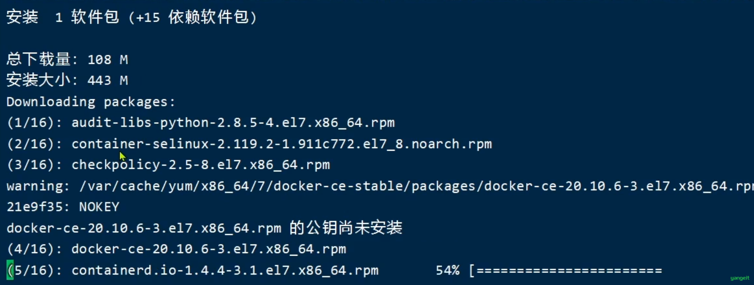Click the Downloading packages heading
Viewport: 754px width, 285px height.
tap(91, 102)
